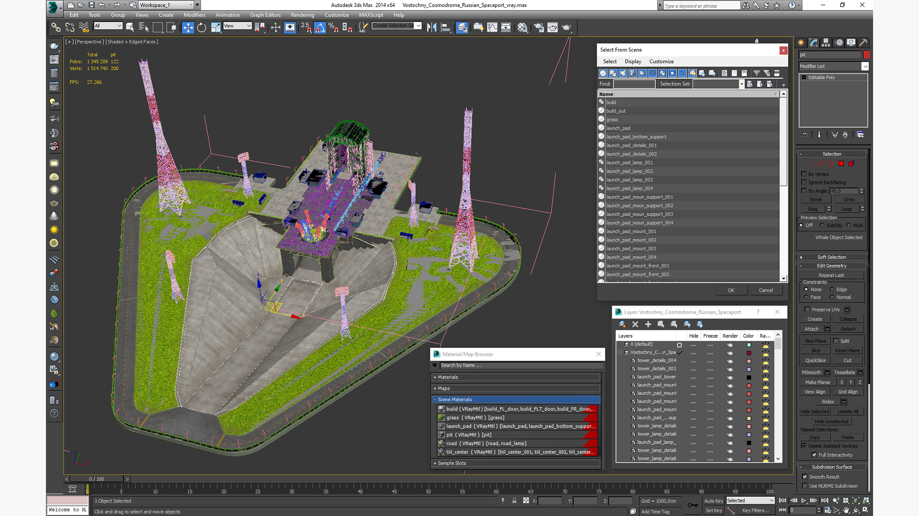
Task: Click the Find field in Select From Scene
Action: coord(634,84)
